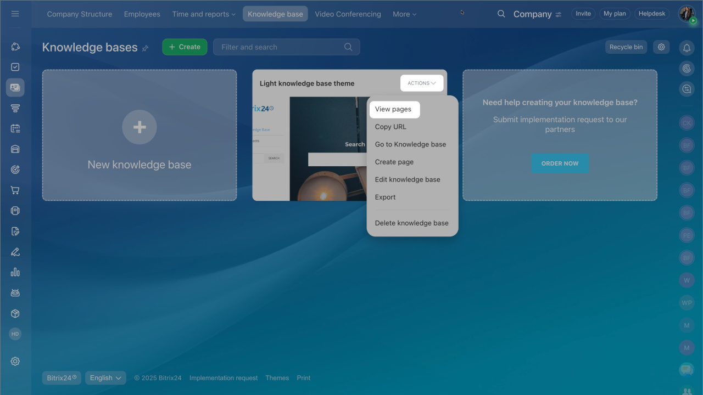Screen dimensions: 703x395
Task: Click the green Create button
Action: (x=185, y=47)
